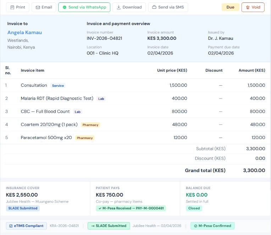Image resolution: width=271 pixels, height=235 pixels.
Task: Click the M-Pesa Received PAY-M-0000481 badge
Action: pyautogui.click(x=131, y=208)
